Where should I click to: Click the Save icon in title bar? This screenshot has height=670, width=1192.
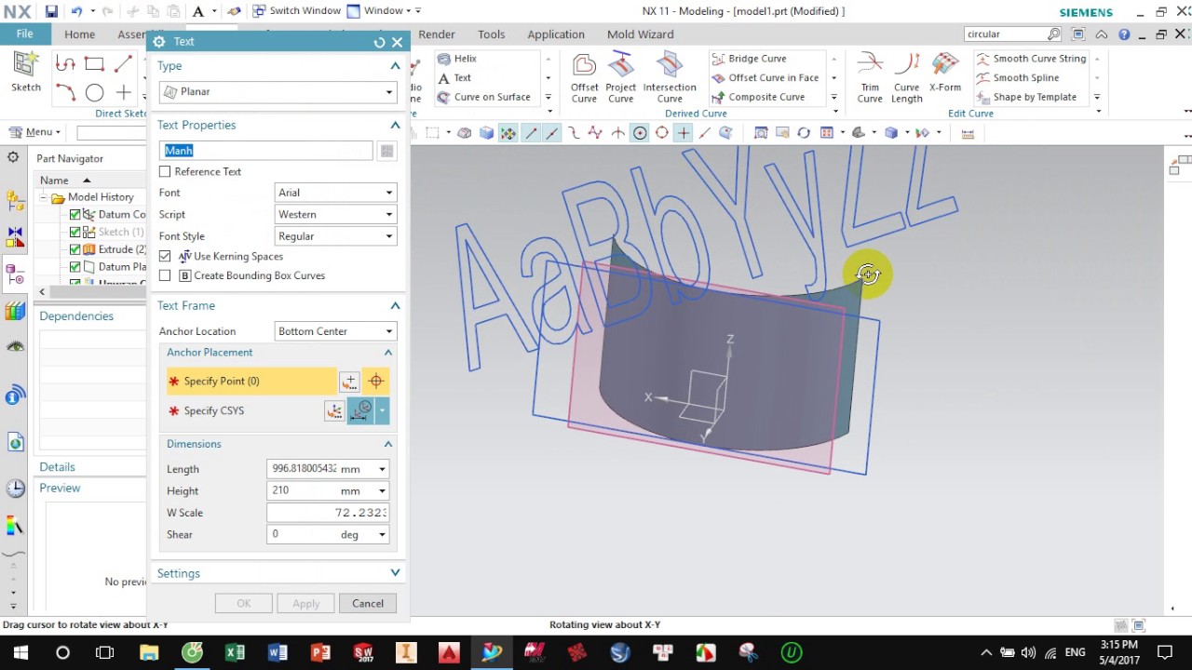point(51,11)
